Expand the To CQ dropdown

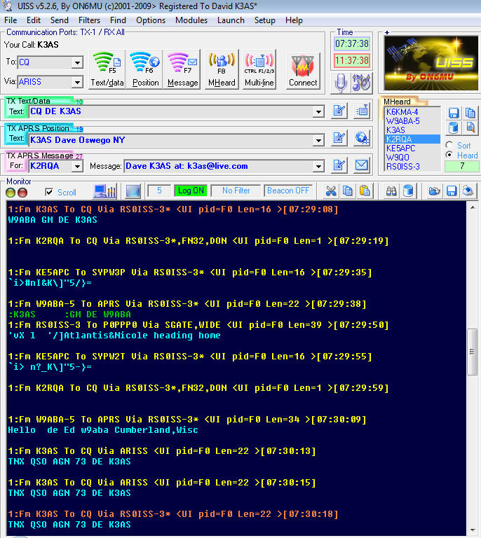[78, 62]
